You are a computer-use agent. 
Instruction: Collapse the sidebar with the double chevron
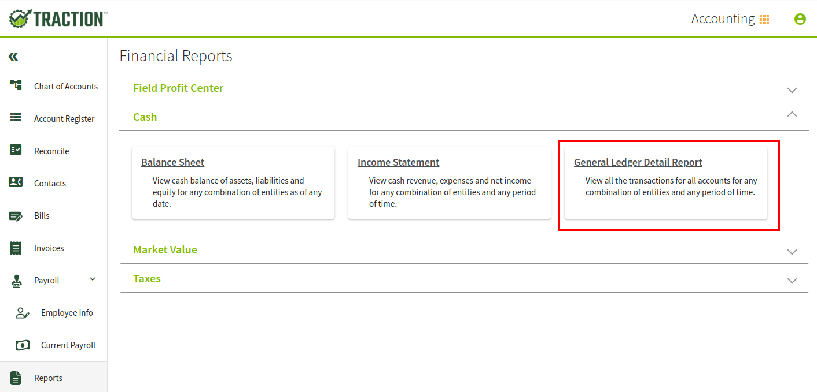pos(13,57)
